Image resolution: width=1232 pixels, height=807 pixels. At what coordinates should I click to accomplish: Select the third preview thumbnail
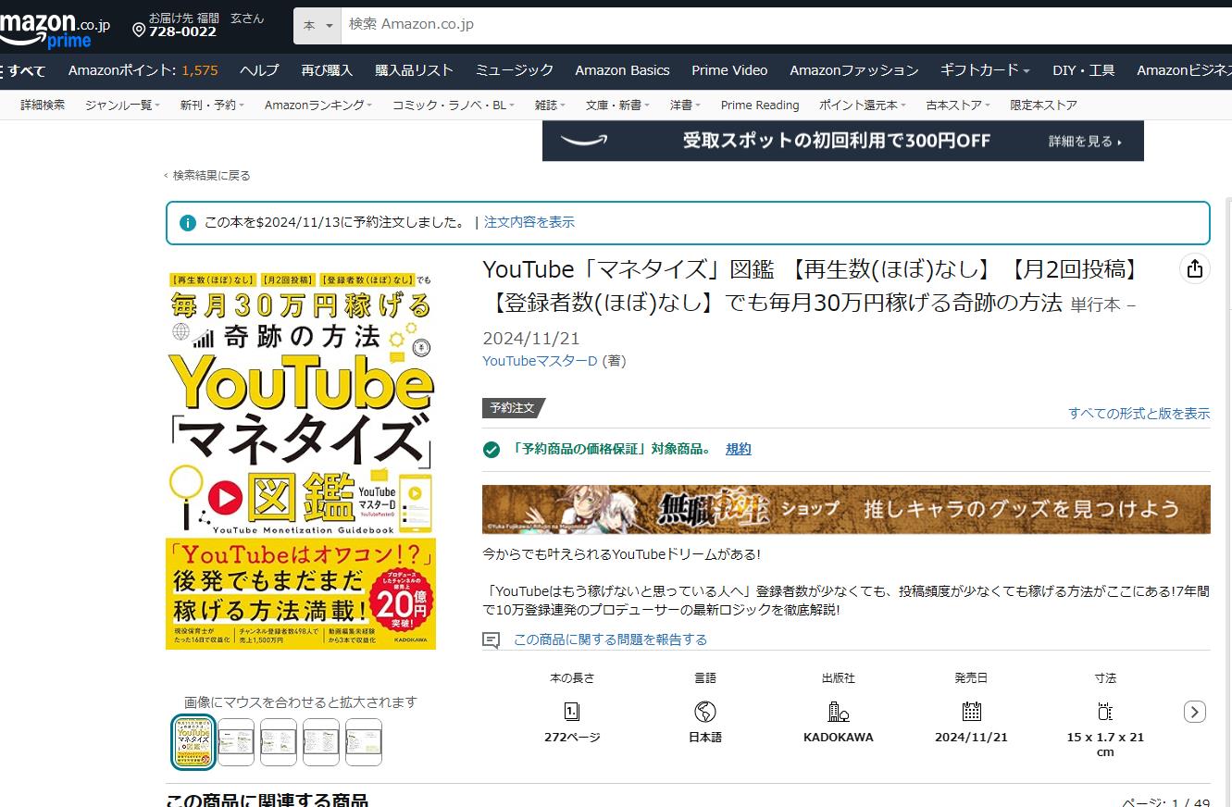click(279, 742)
